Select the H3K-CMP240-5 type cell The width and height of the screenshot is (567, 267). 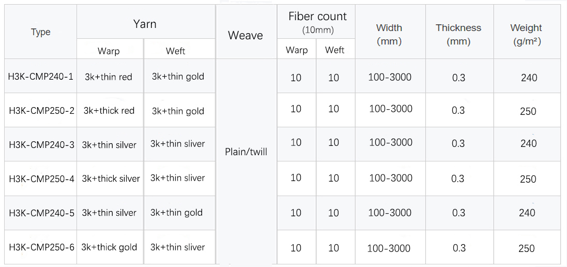click(41, 213)
